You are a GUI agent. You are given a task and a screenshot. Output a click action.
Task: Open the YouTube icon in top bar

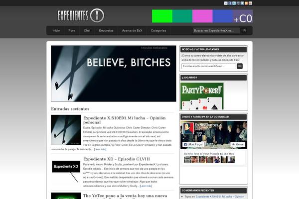(250, 3)
